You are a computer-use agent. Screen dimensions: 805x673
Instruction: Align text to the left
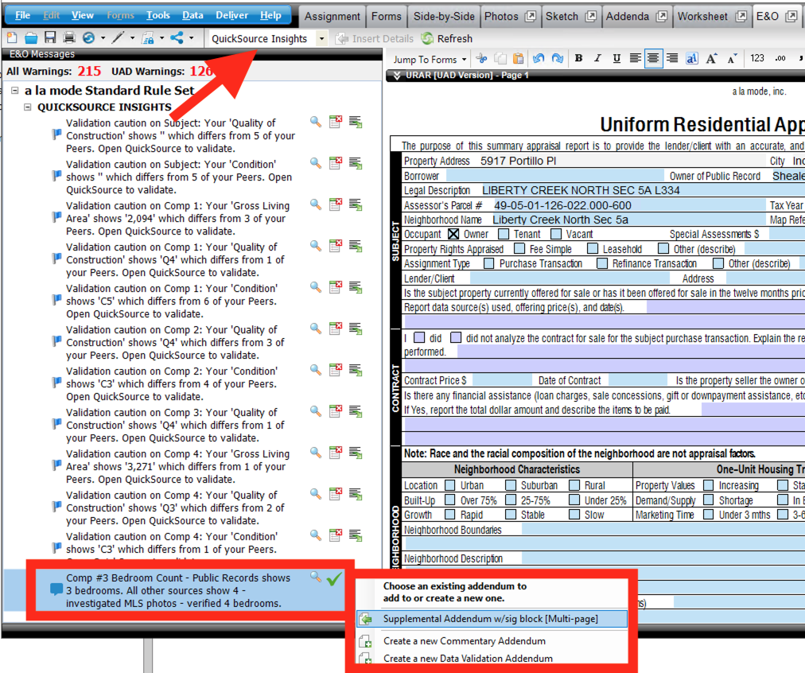635,59
